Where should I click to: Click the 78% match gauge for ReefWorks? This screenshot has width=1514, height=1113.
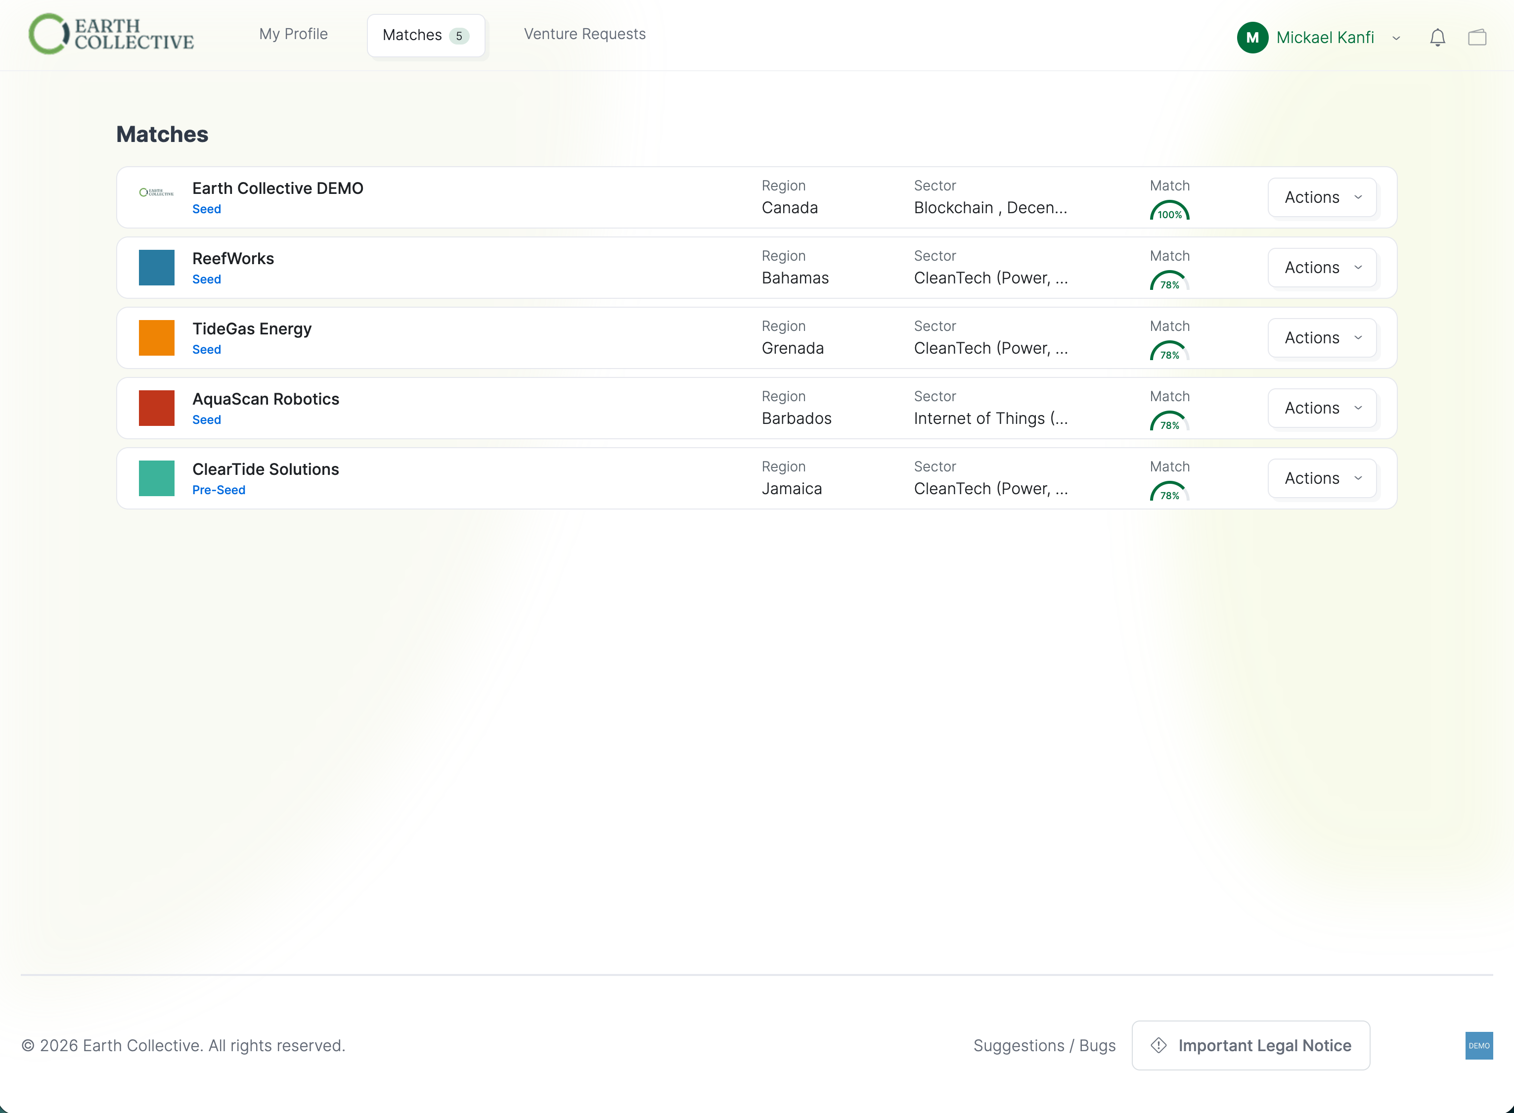(1170, 280)
